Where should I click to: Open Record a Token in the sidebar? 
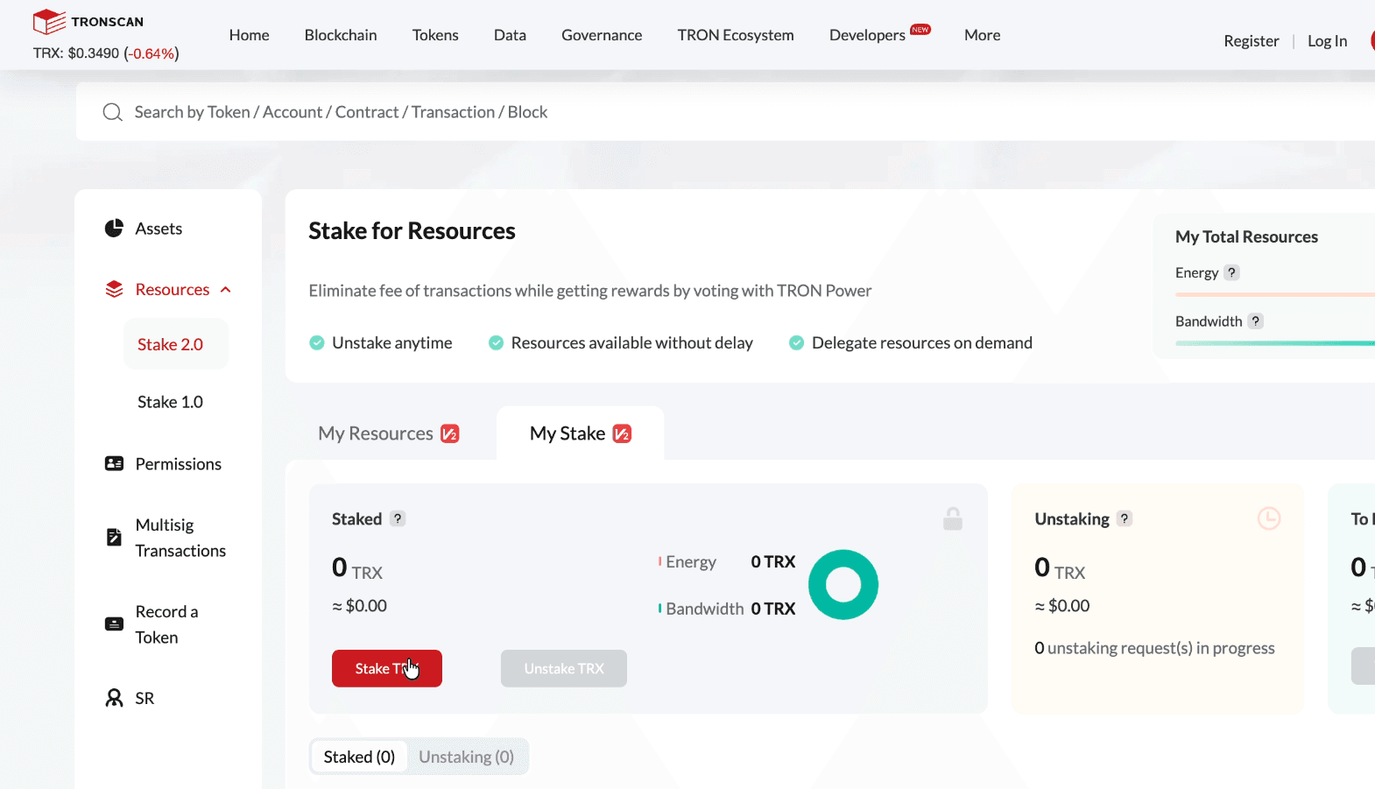168,624
